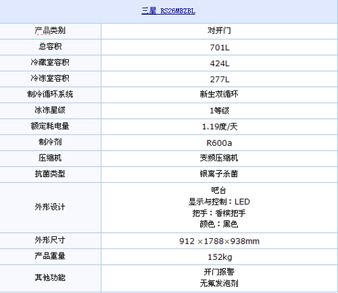This screenshot has width=338, height=293.
Task: Click the R600a refrigerant value
Action: click(219, 143)
